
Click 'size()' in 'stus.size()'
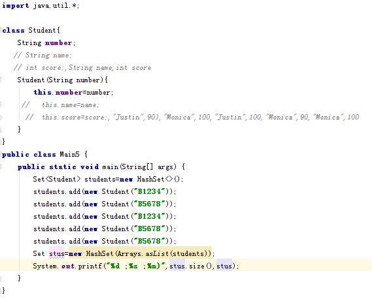pyautogui.click(x=201, y=266)
